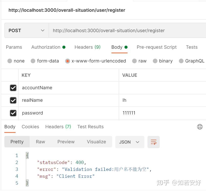
Task: Switch response view to Preview
Action: [66, 142]
